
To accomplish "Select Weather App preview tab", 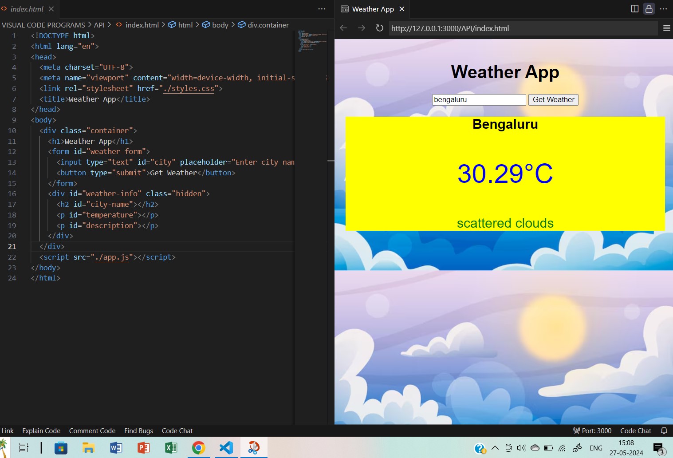I will pos(373,9).
